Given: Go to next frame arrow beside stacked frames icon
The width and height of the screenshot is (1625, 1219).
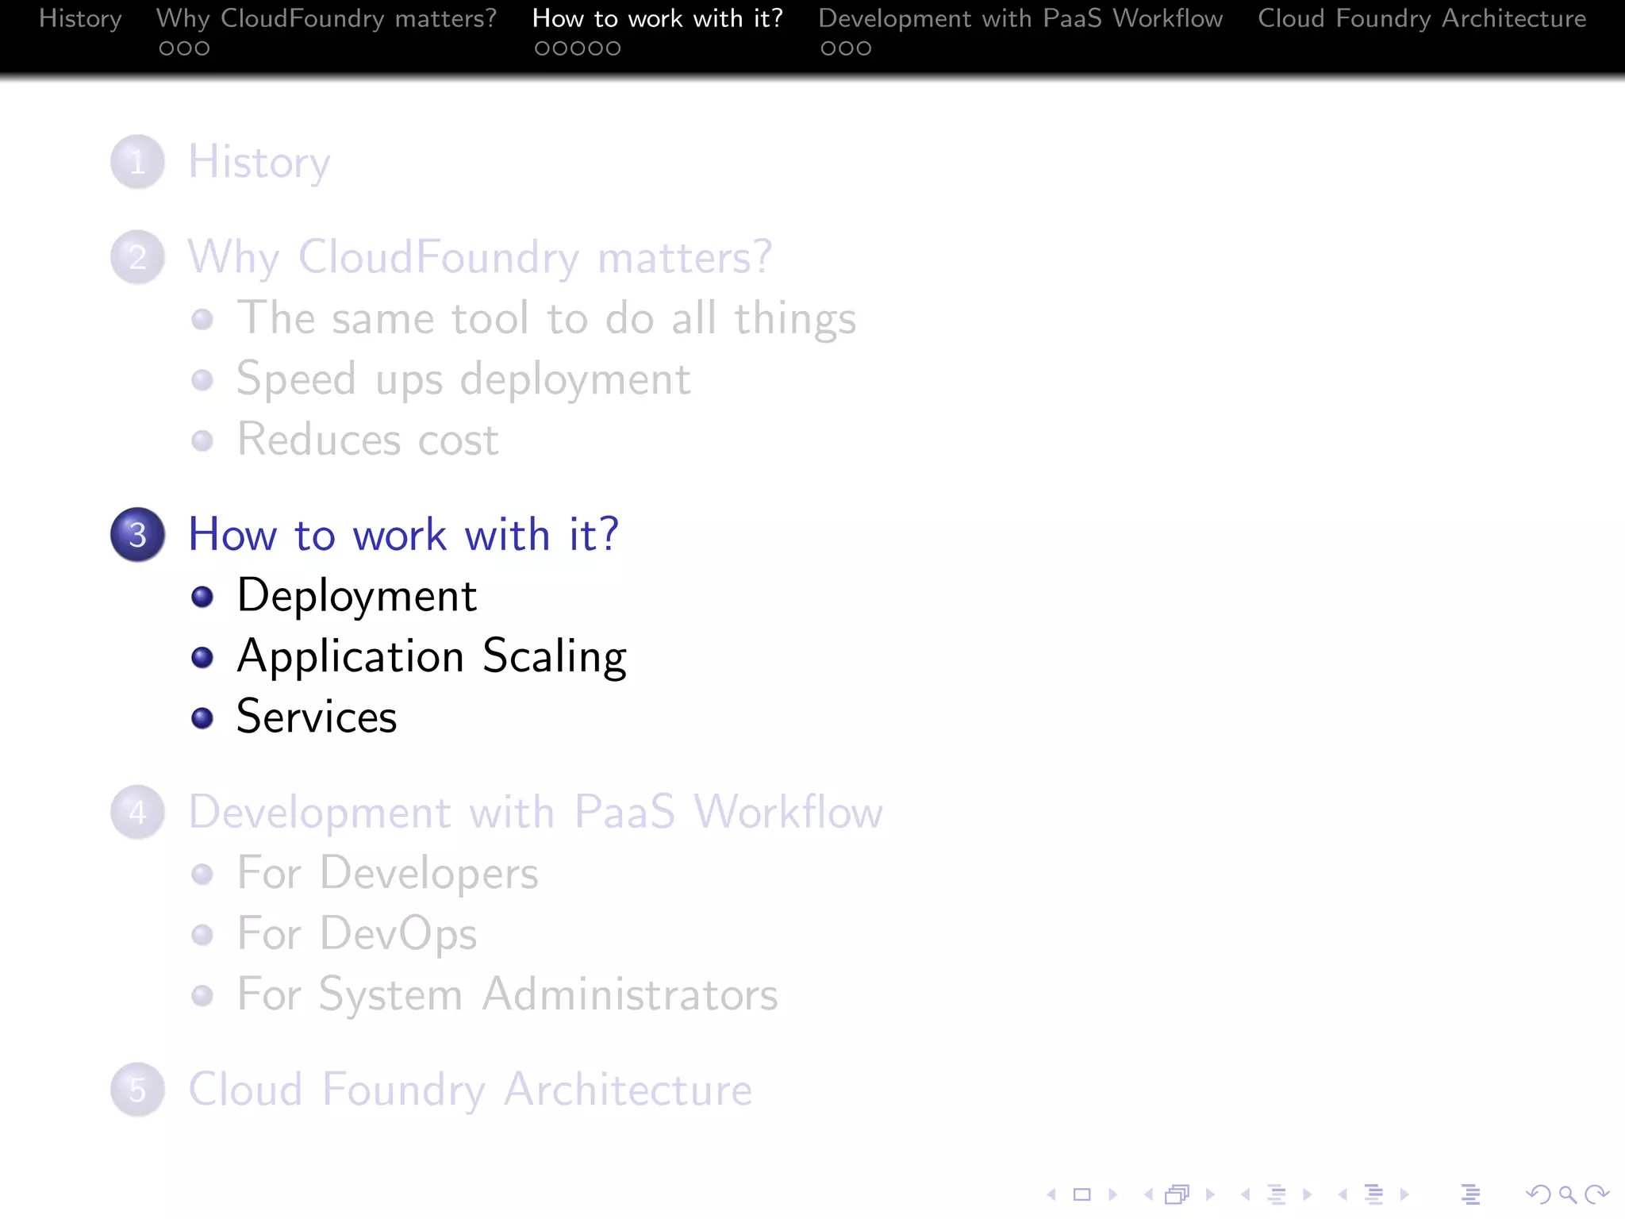Looking at the screenshot, I should [1210, 1194].
